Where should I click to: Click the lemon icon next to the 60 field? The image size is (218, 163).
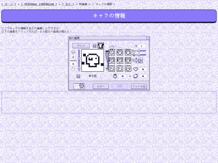click(136, 76)
